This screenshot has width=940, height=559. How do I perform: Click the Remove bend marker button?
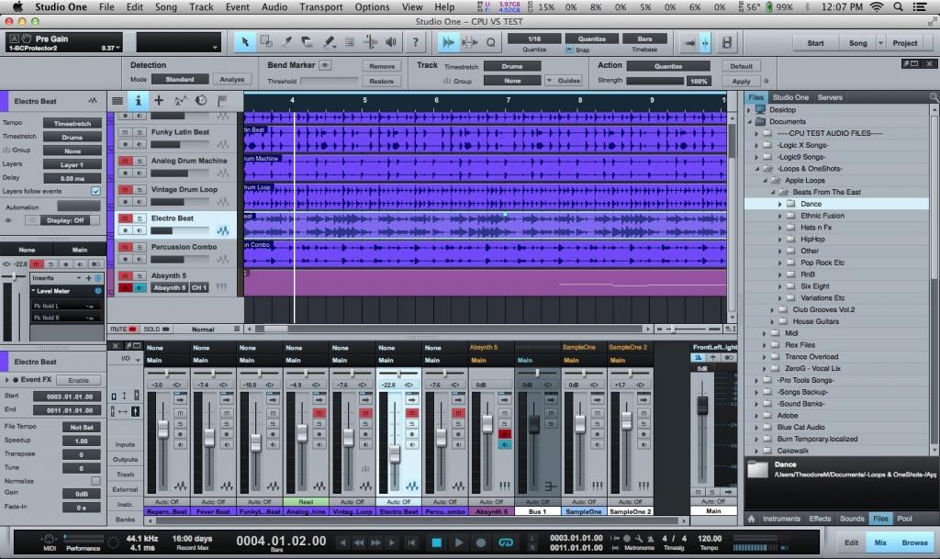click(x=382, y=66)
